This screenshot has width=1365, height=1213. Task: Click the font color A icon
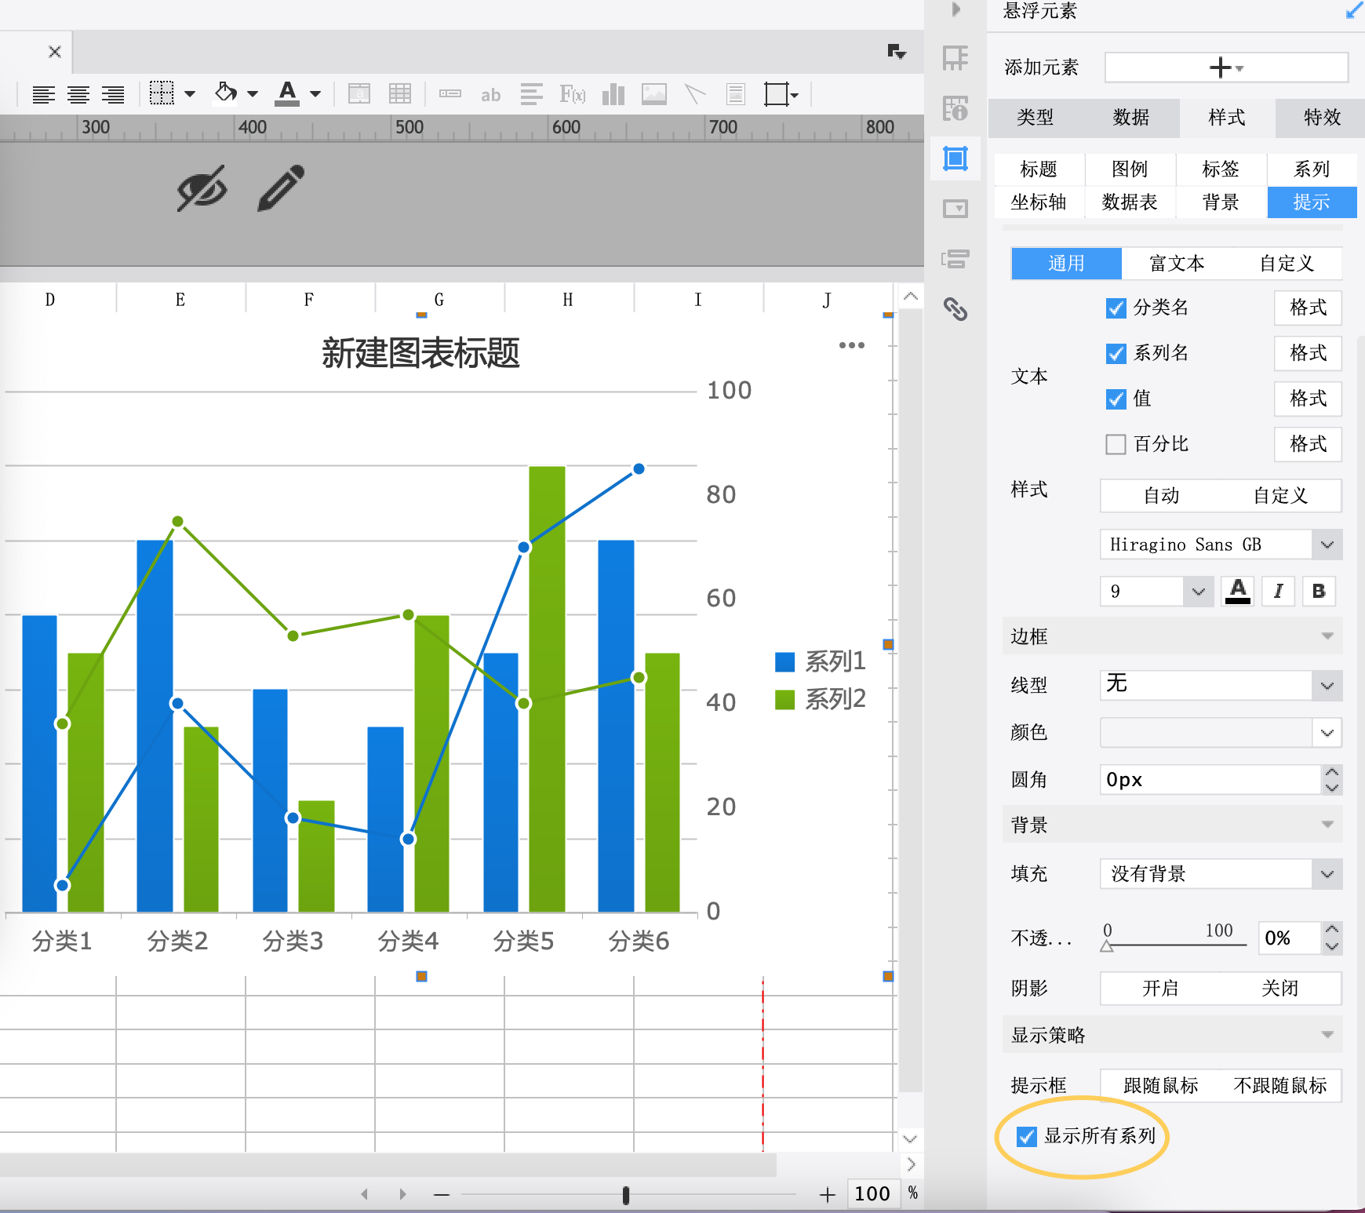(287, 93)
